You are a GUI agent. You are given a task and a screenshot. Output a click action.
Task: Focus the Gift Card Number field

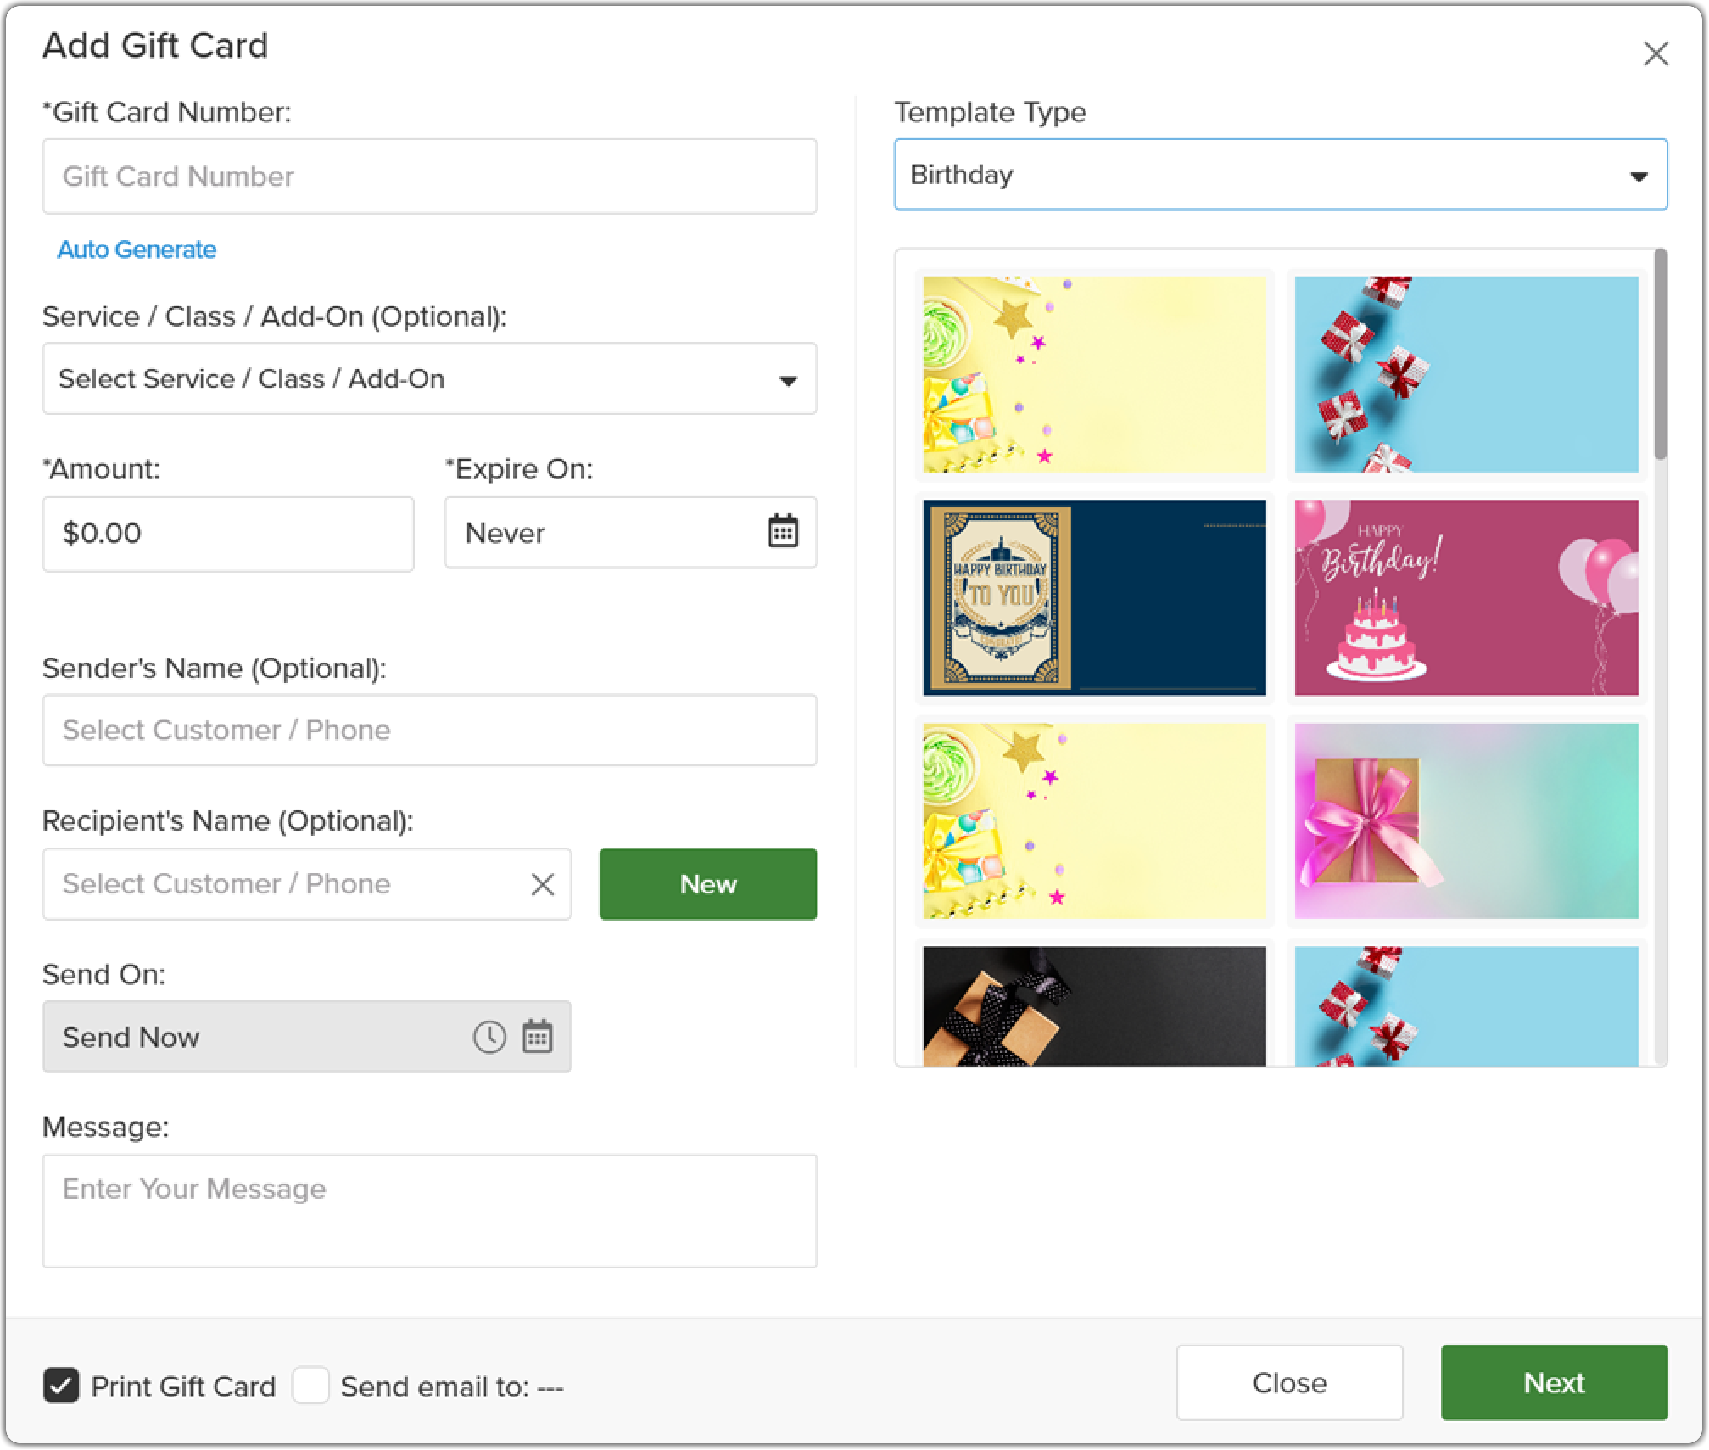(430, 176)
